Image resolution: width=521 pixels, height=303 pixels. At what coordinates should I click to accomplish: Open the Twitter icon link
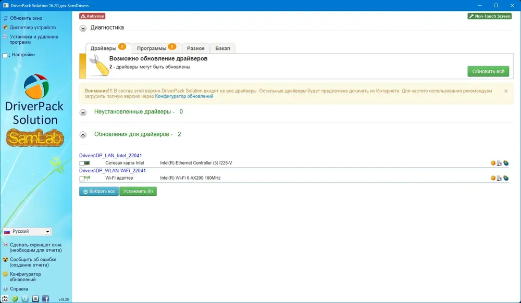tap(25, 298)
